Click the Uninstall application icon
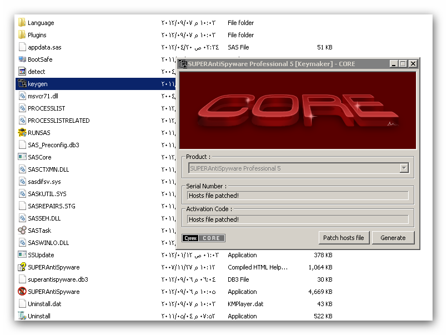Image resolution: width=447 pixels, height=335 pixels. click(22, 316)
